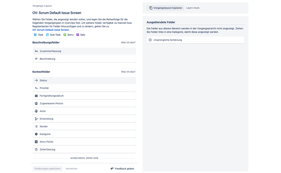Click Was ist das? beside Beschreibungsfelder

pyautogui.click(x=128, y=43)
